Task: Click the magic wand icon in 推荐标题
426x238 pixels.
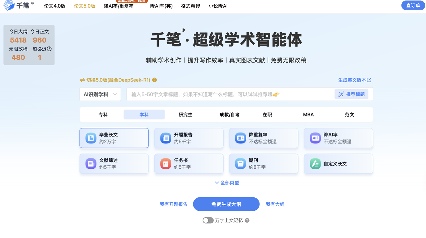Action: pos(341,94)
